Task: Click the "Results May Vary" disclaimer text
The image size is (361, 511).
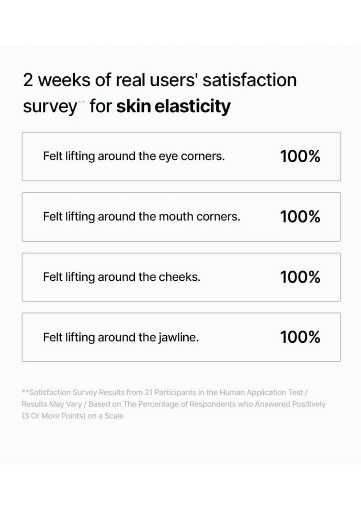Action: point(52,404)
